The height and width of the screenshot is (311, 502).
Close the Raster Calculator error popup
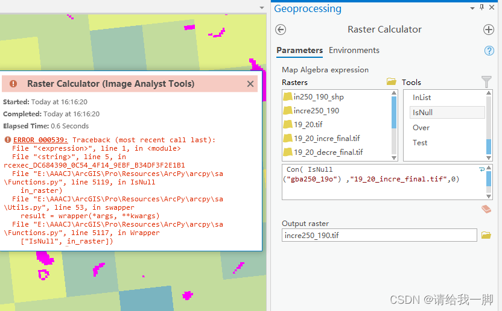click(250, 84)
